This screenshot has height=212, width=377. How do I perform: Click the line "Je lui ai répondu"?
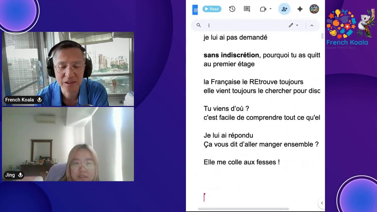click(x=228, y=135)
